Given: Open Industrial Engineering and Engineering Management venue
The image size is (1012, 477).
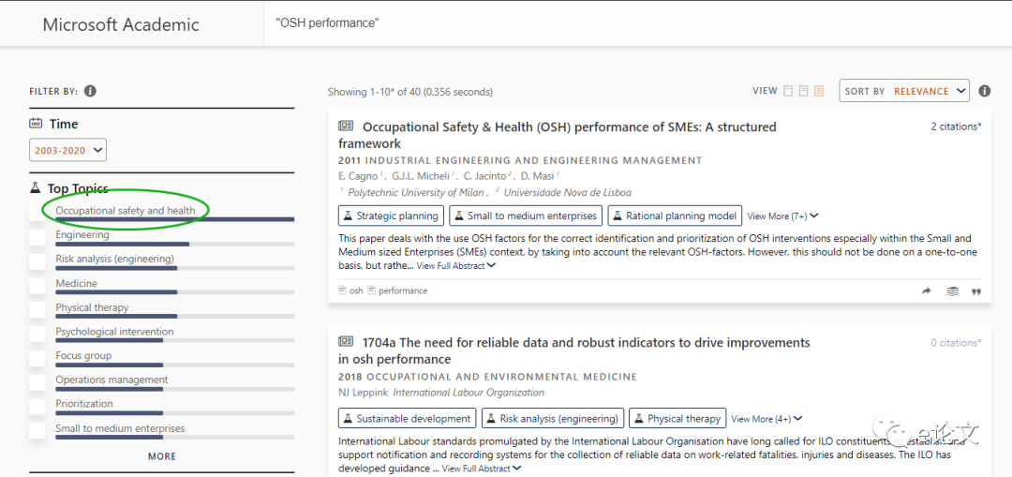Looking at the screenshot, I should pos(534,160).
